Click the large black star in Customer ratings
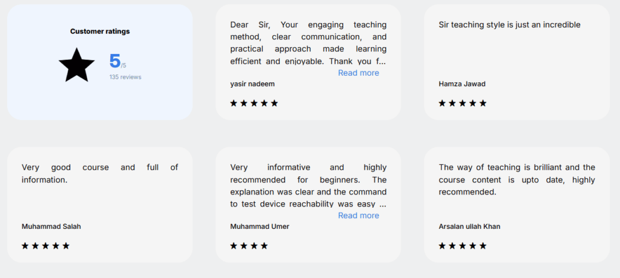 [76, 65]
